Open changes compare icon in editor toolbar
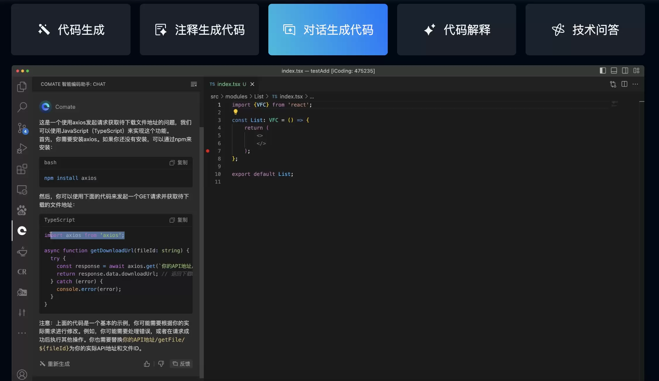 click(613, 84)
